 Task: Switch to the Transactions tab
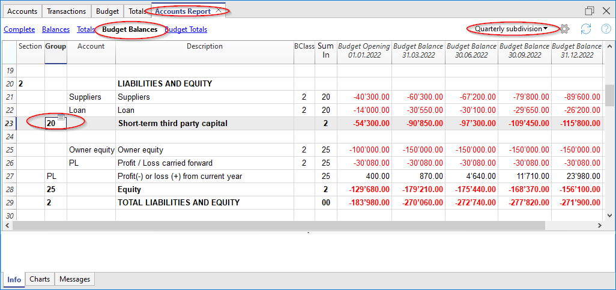click(67, 11)
